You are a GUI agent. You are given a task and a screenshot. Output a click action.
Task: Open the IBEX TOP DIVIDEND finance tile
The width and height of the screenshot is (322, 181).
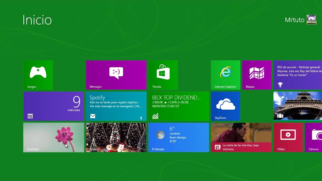[x=179, y=106]
